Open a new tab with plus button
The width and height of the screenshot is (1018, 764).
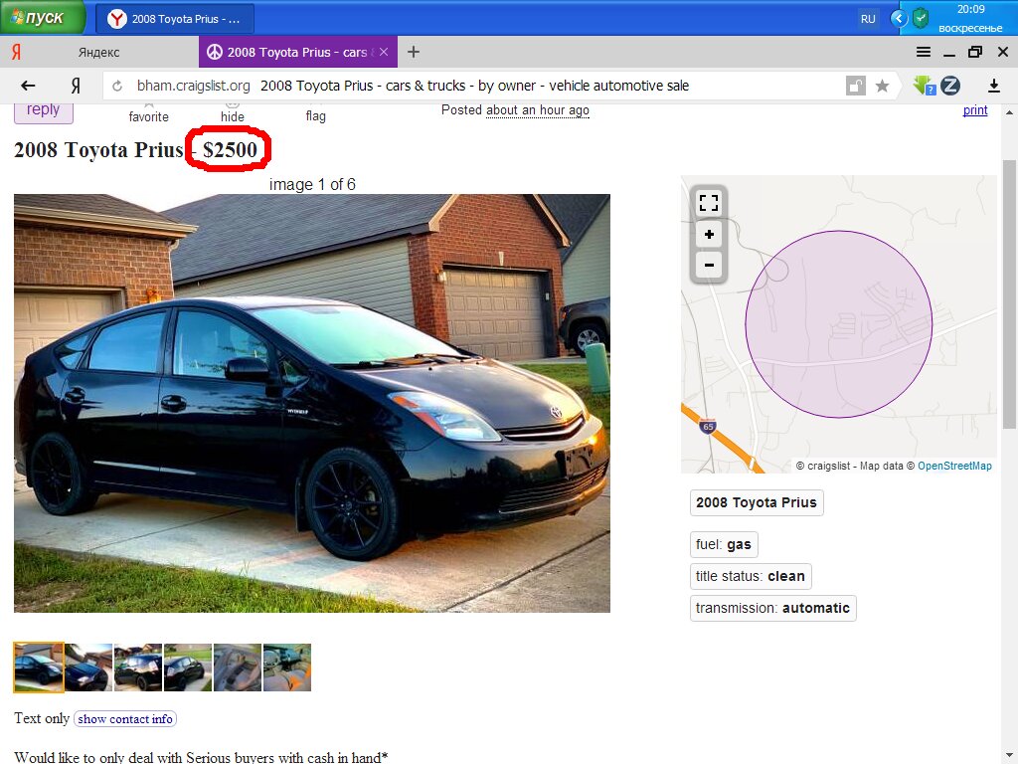tap(414, 52)
